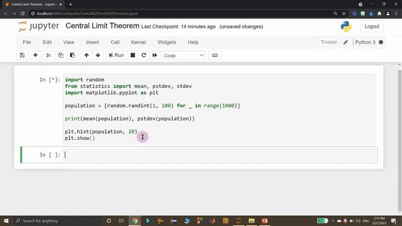
Task: Click inside the empty code cell
Action: pos(219,155)
